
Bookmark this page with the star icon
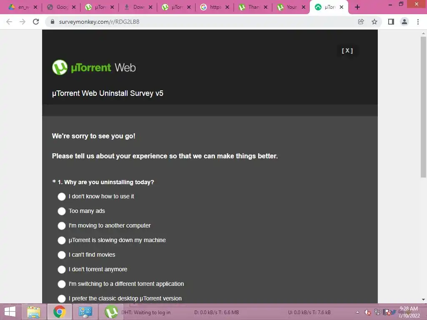tap(374, 22)
